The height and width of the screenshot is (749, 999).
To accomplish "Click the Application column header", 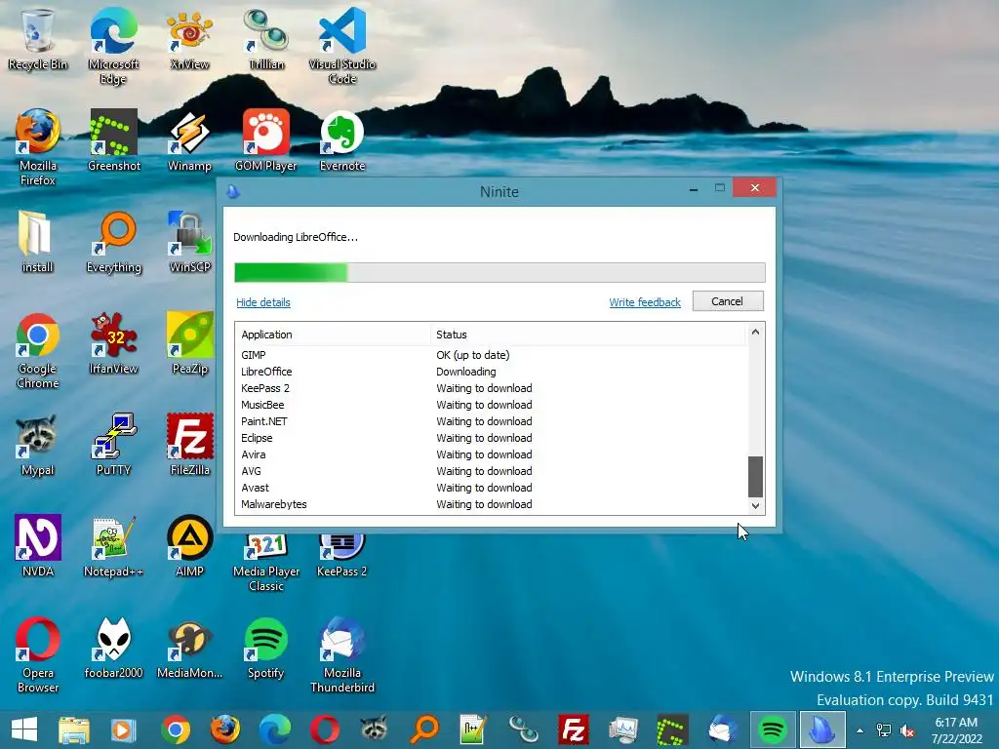I will coord(333,335).
